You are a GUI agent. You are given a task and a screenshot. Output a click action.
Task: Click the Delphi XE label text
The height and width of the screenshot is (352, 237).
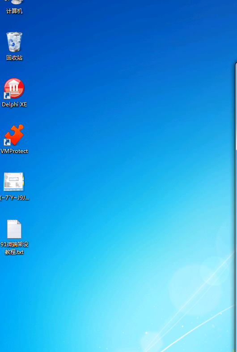[14, 104]
